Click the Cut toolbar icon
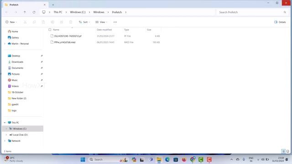292x164 pixels. pos(25,22)
